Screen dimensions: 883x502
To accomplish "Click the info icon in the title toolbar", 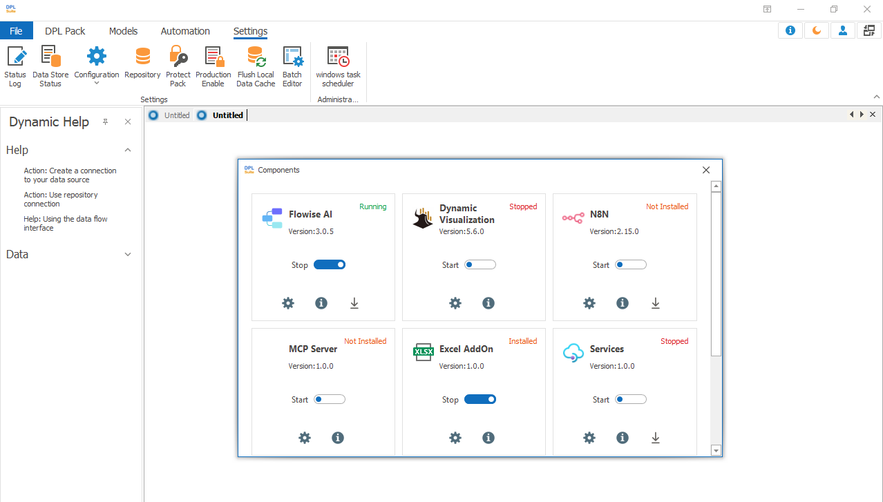I will pyautogui.click(x=790, y=30).
